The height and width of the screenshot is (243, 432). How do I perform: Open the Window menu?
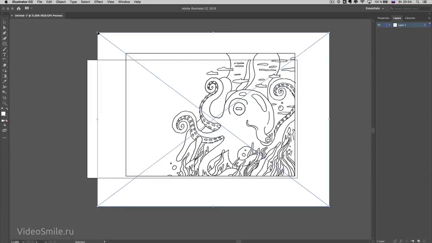(x=124, y=2)
